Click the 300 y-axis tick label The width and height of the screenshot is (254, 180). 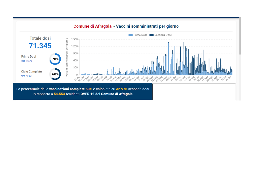76,67
